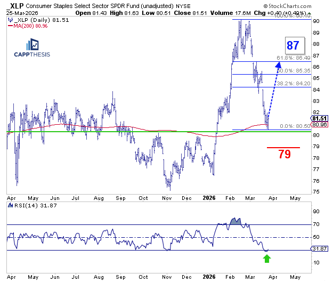The height and width of the screenshot is (282, 333).
Task: Click the red 80.96 moving average tag
Action: pyautogui.click(x=319, y=124)
